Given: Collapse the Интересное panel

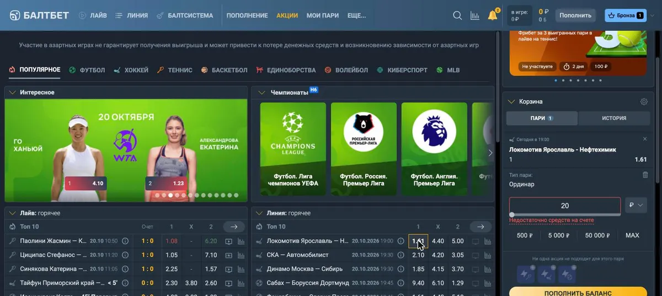Looking at the screenshot, I should (13, 93).
